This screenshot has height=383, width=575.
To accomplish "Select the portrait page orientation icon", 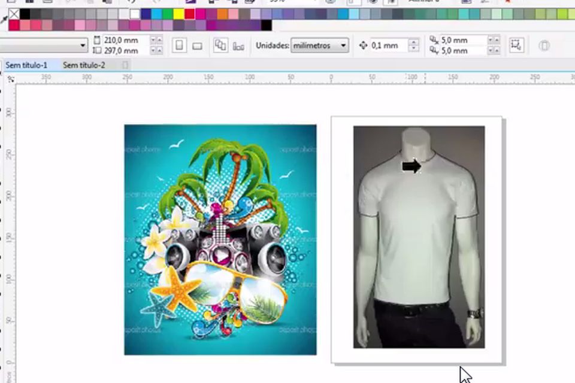I will click(179, 45).
